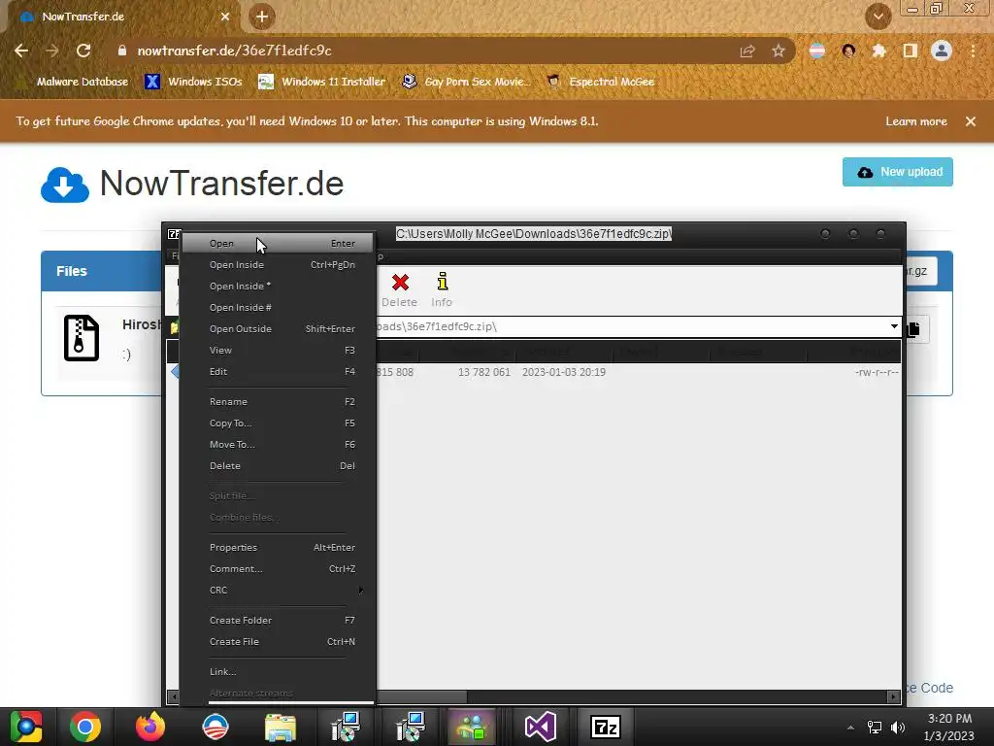The height and width of the screenshot is (746, 994).
Task: Open the Chrome three-dot menu
Action: pos(973,51)
